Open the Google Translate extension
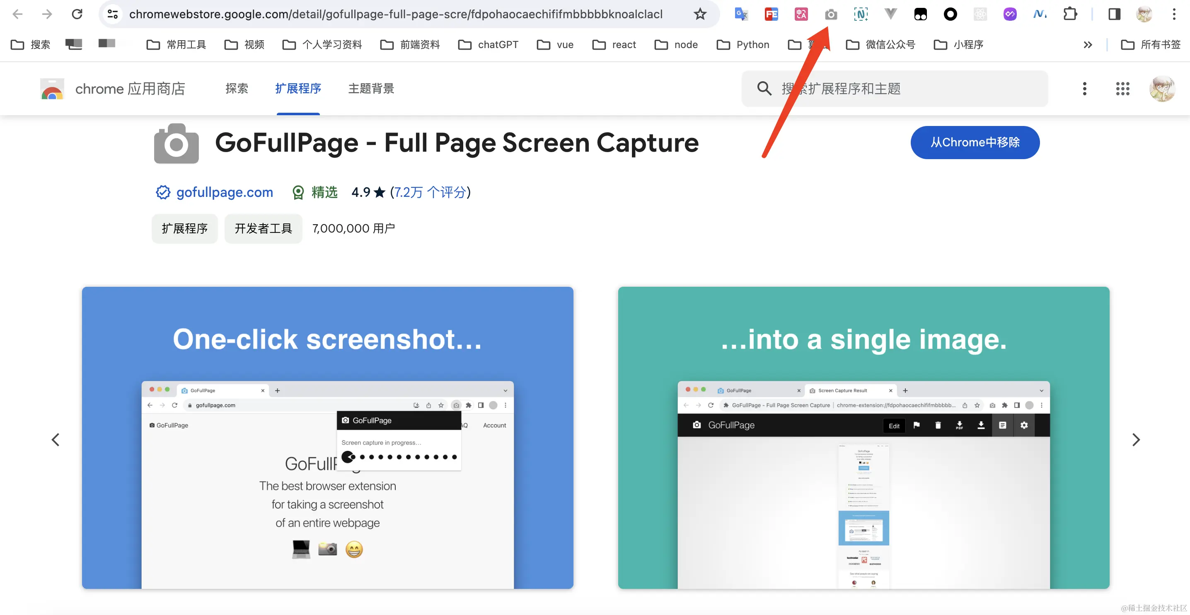The height and width of the screenshot is (615, 1190). [x=741, y=15]
